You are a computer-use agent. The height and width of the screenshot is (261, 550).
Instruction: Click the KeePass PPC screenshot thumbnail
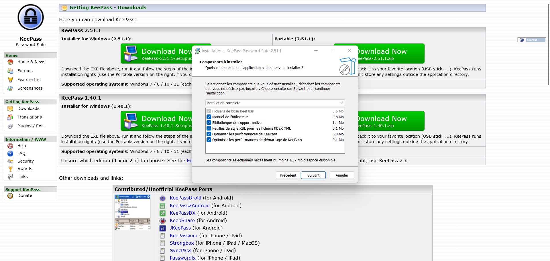132,212
